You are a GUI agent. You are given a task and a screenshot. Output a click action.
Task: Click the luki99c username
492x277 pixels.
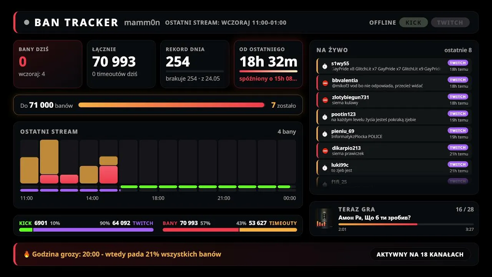[340, 165]
